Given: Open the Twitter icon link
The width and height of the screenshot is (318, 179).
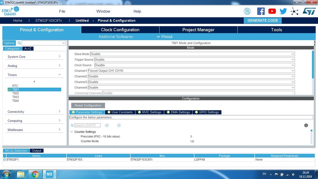Looking at the screenshot, I should [283, 11].
